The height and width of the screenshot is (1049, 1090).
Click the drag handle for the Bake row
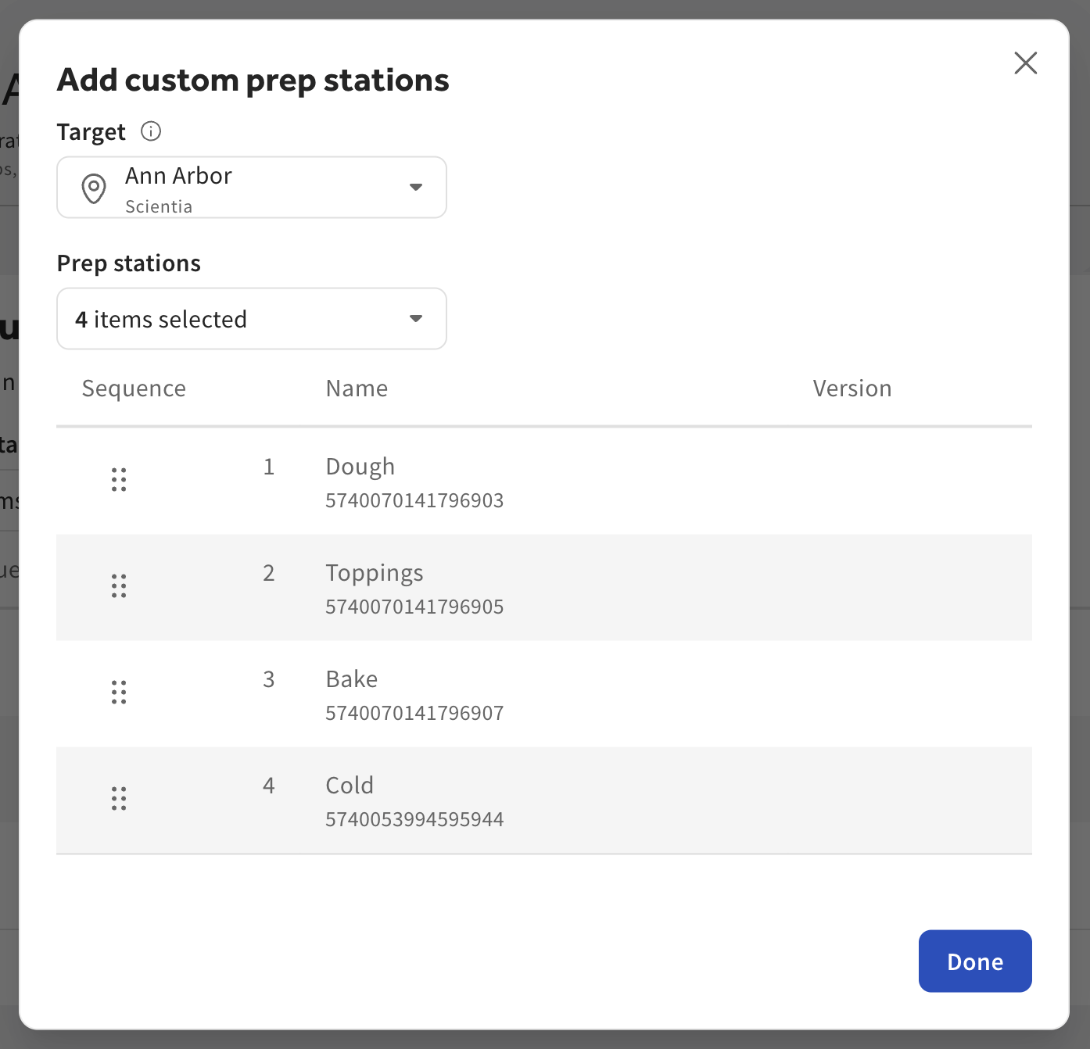coord(119,692)
